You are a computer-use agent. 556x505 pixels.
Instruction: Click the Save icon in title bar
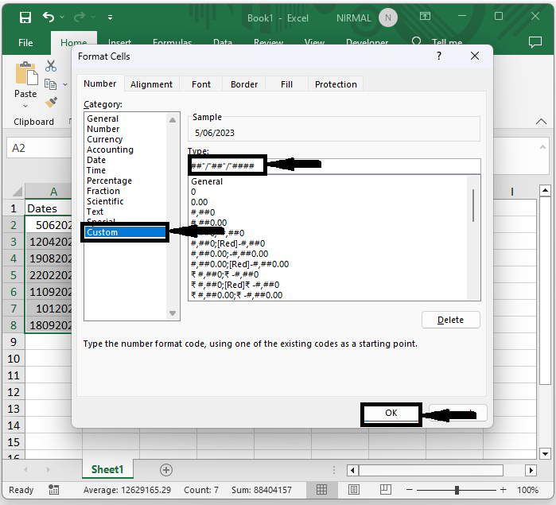pos(25,17)
